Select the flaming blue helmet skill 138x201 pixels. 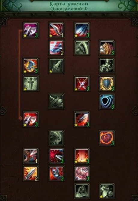point(31,66)
